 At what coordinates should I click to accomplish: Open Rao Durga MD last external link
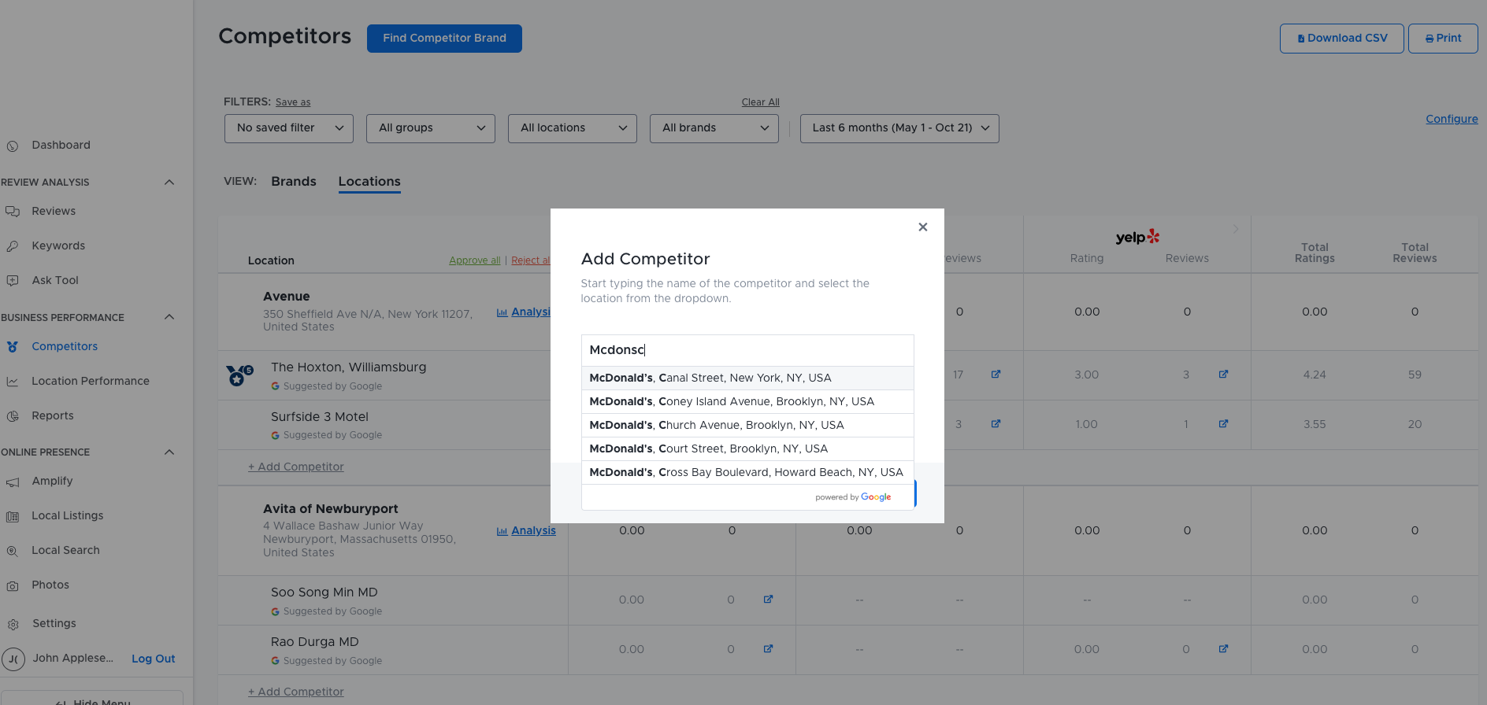(1224, 649)
